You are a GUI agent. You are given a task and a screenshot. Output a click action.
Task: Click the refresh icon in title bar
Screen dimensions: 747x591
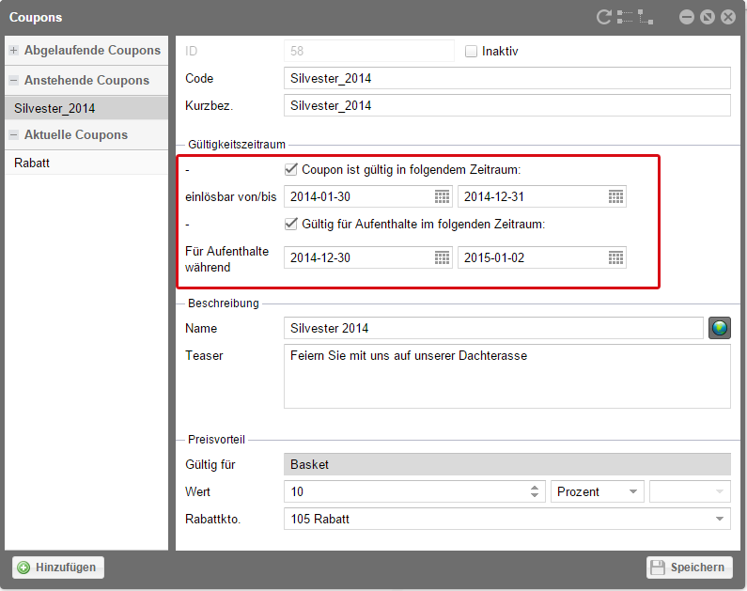click(604, 17)
